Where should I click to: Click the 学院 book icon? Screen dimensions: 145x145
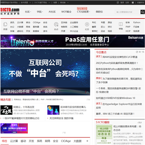coord(121,24)
